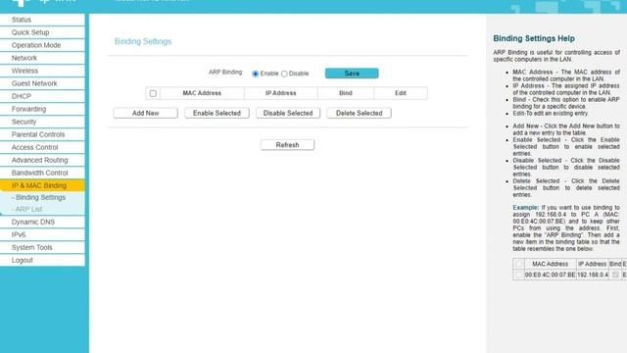627x353 pixels.
Task: Open Access Control settings
Action: (42, 148)
